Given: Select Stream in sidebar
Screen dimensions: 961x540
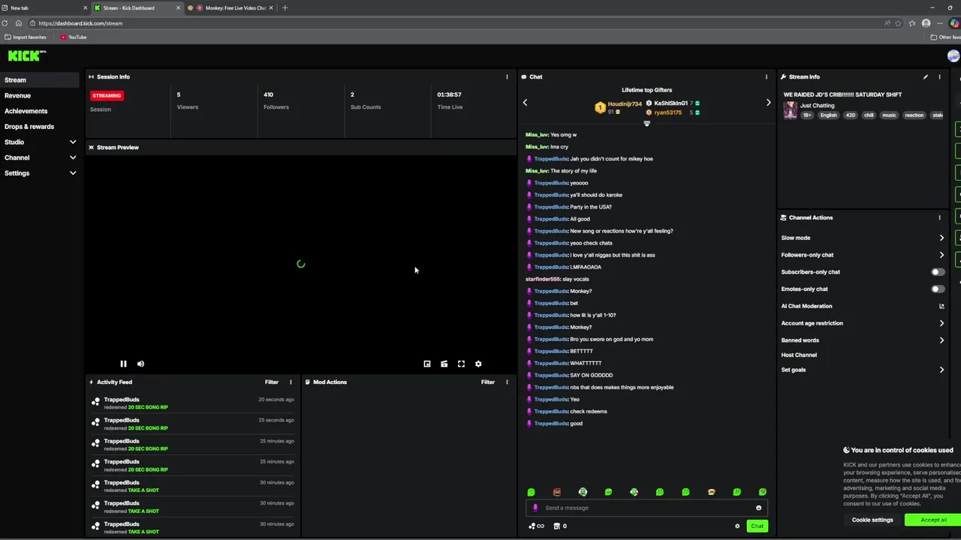Looking at the screenshot, I should pyautogui.click(x=40, y=79).
